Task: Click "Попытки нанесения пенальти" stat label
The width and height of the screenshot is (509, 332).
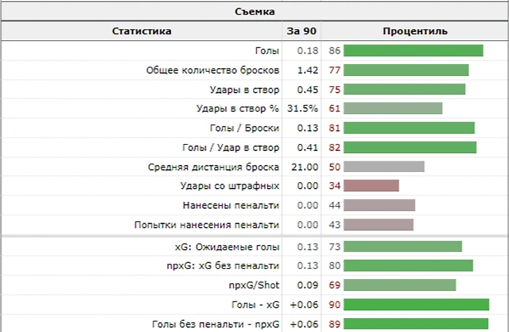Action: 206,225
